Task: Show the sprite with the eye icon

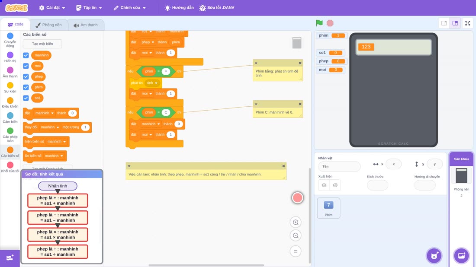Action: (x=324, y=185)
